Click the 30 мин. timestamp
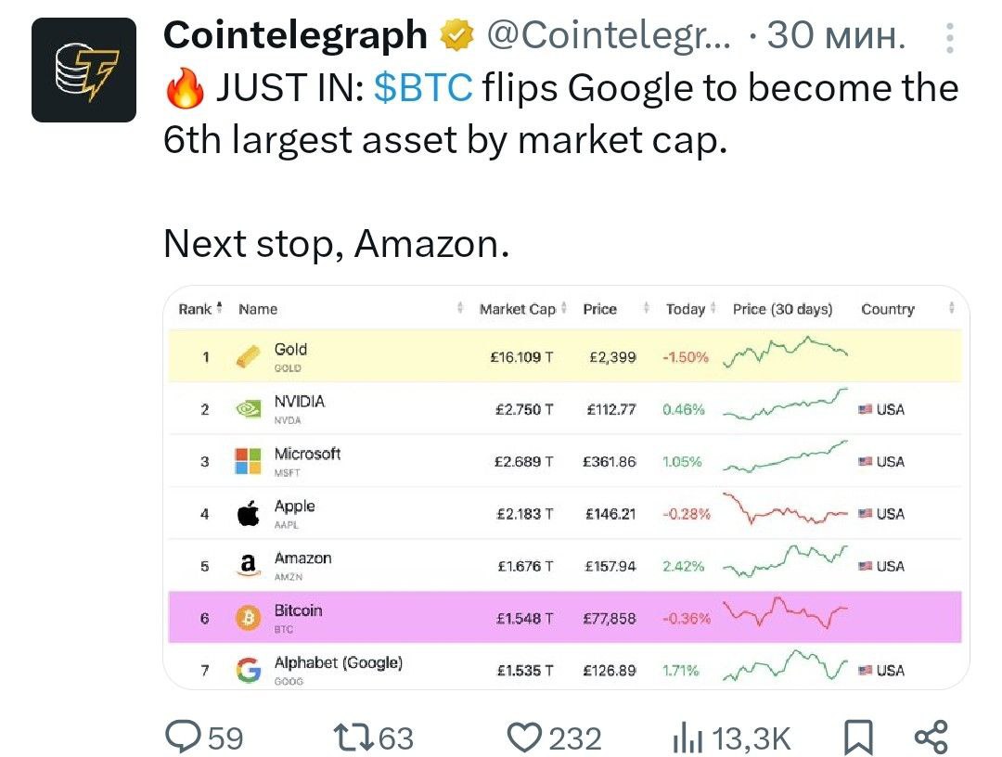 [x=836, y=35]
